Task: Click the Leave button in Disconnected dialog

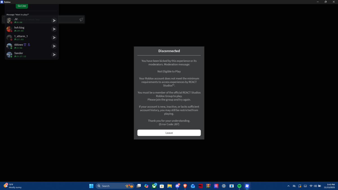Action: (x=169, y=133)
